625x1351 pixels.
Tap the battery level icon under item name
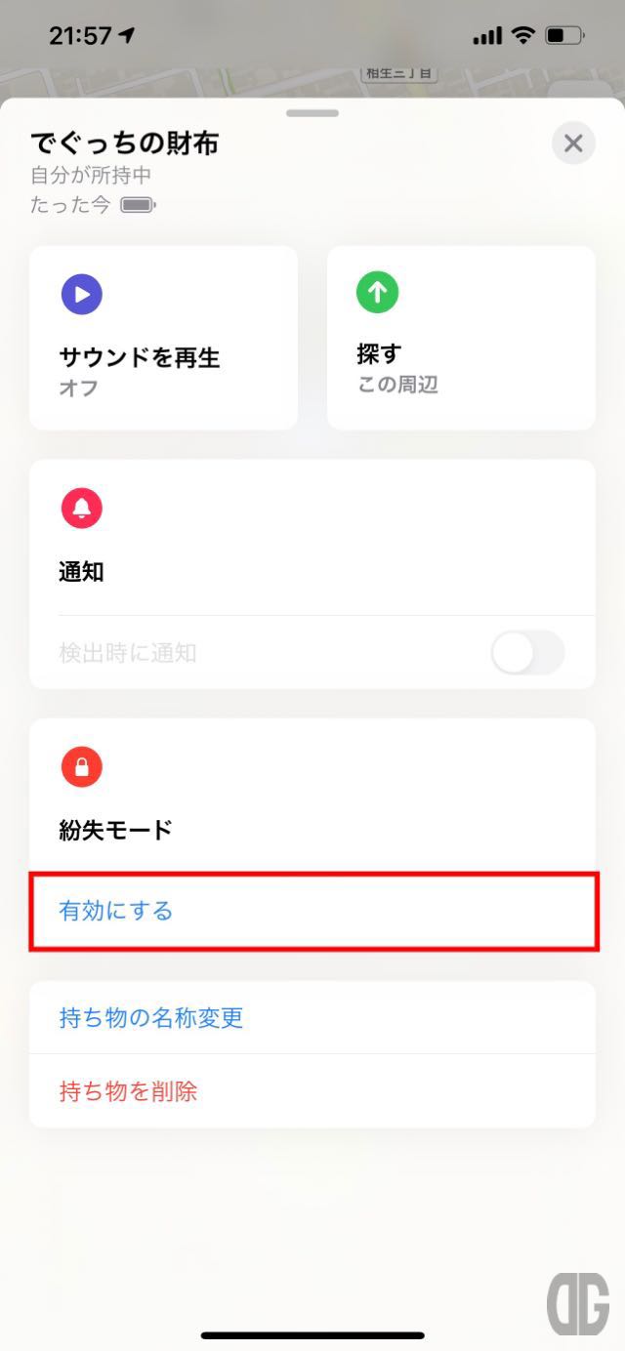(138, 206)
